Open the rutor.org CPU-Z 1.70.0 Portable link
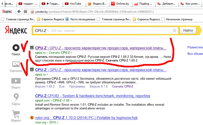The width and height of the screenshot is (203, 125). (86, 118)
